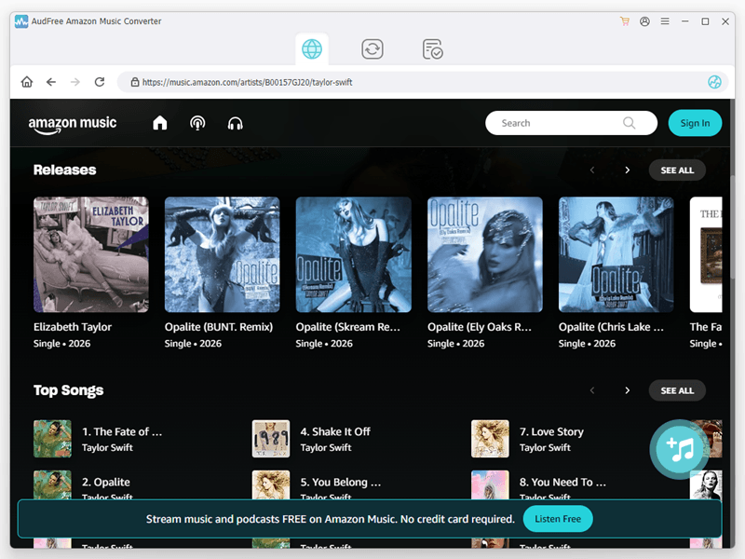
Task: Click the Elizabeth Taylor title link
Action: coord(73,327)
